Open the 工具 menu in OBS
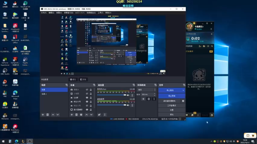This screenshot has width=257, height=144. pyautogui.click(x=101, y=13)
